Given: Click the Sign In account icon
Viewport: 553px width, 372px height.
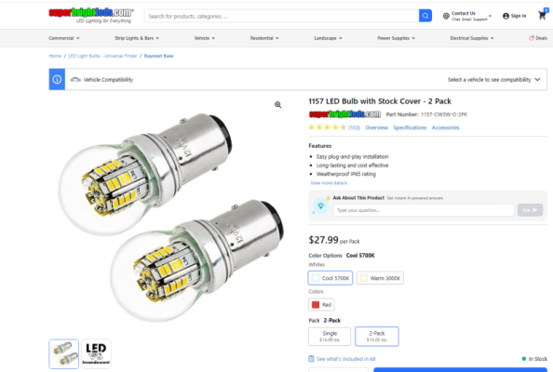Looking at the screenshot, I should pos(506,16).
